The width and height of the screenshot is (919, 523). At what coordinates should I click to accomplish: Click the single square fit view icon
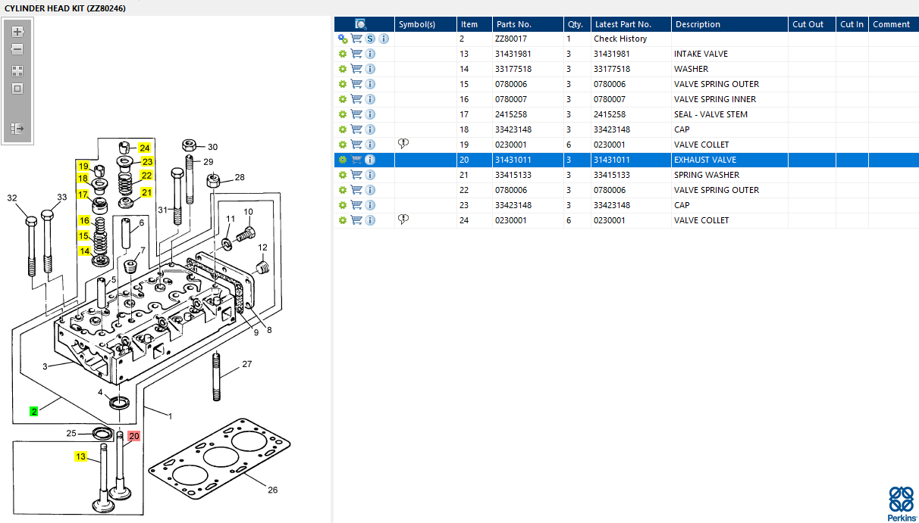coord(17,89)
